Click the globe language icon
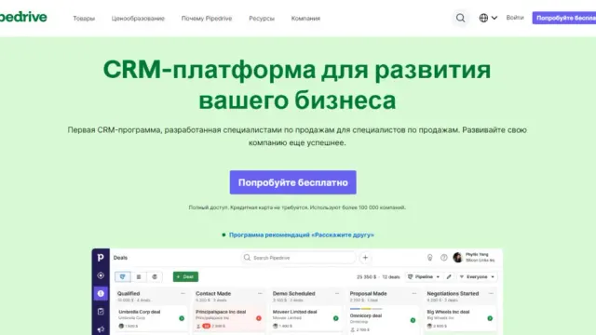 coord(483,18)
